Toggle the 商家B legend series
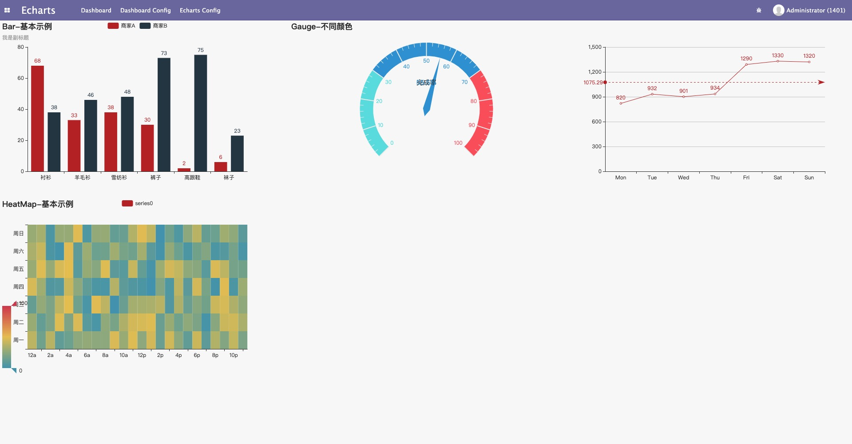The width and height of the screenshot is (852, 444). pyautogui.click(x=153, y=26)
